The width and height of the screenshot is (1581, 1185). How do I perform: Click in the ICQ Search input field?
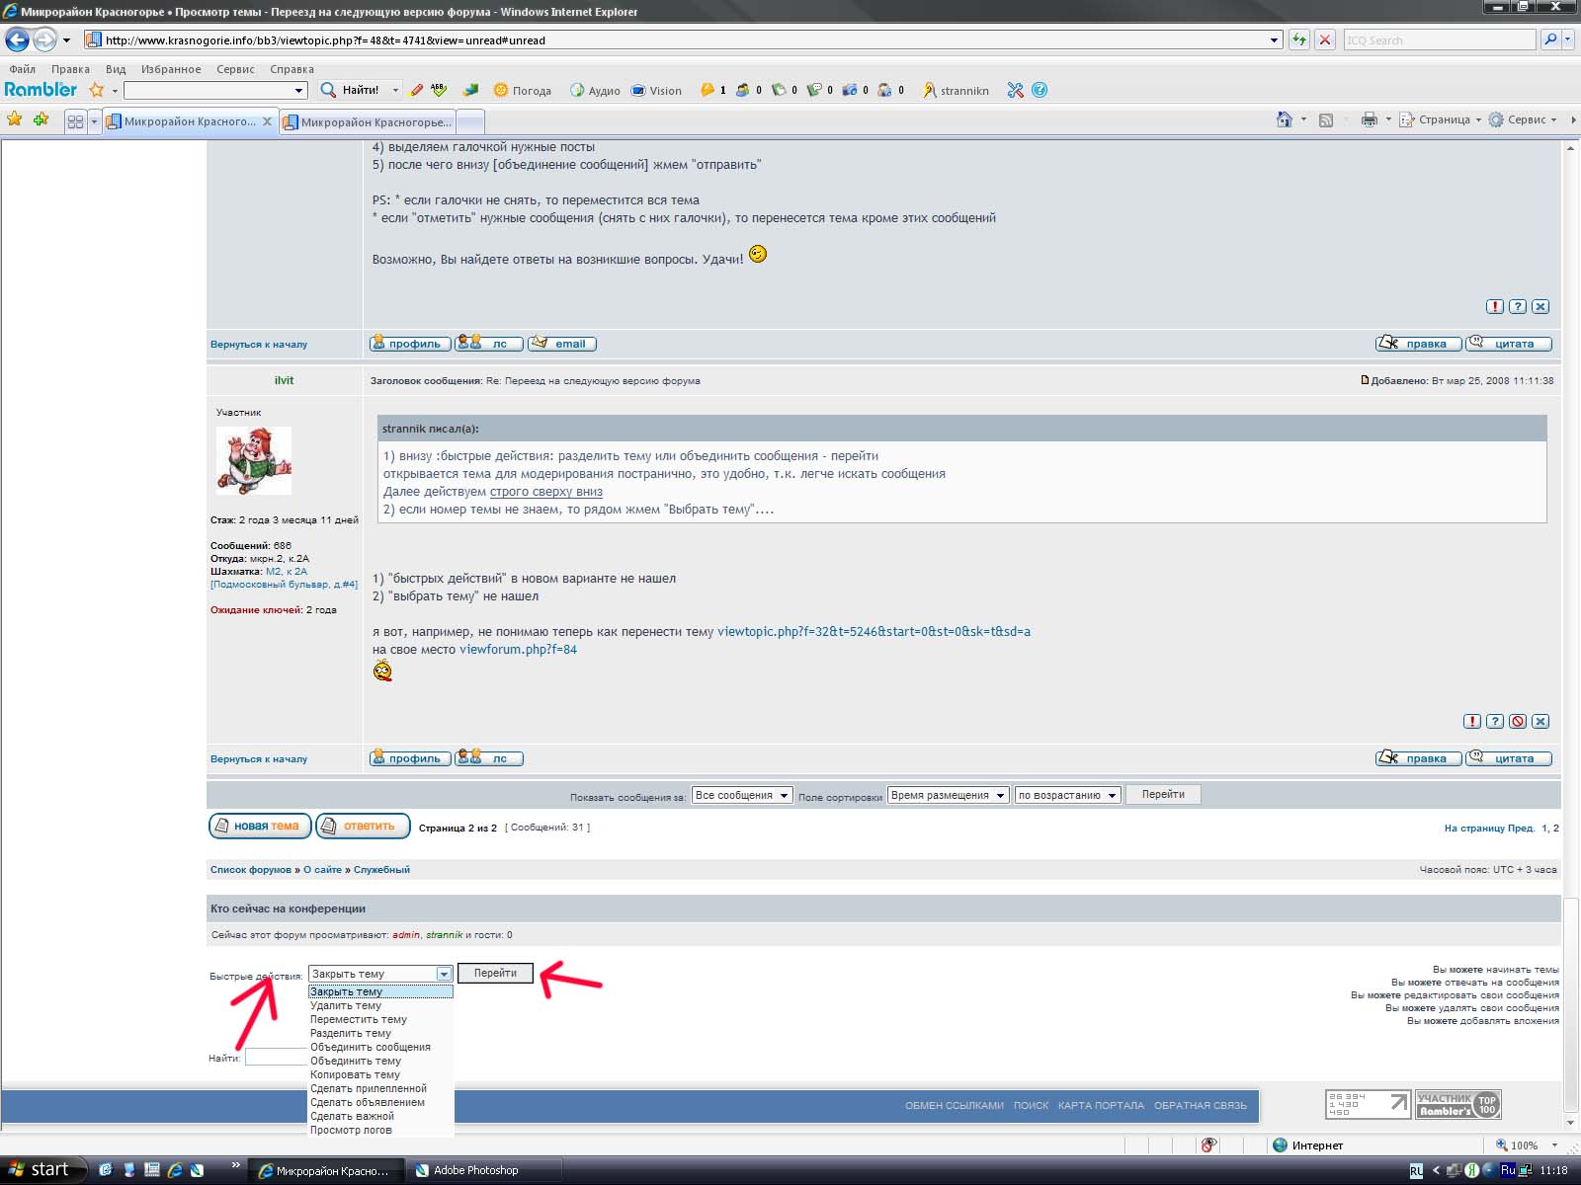pyautogui.click(x=1439, y=39)
